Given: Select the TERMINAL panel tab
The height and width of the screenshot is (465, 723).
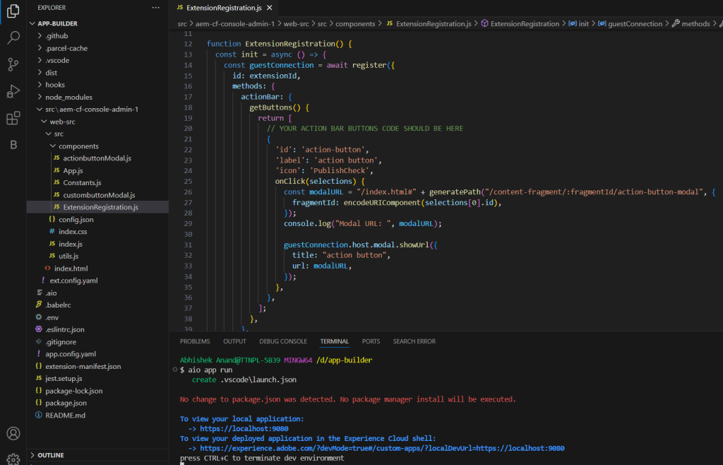Looking at the screenshot, I should click(x=335, y=341).
